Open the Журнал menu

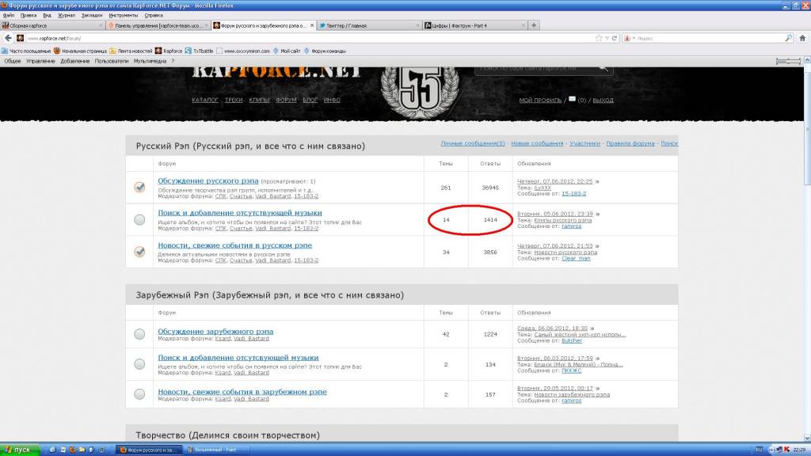point(67,16)
